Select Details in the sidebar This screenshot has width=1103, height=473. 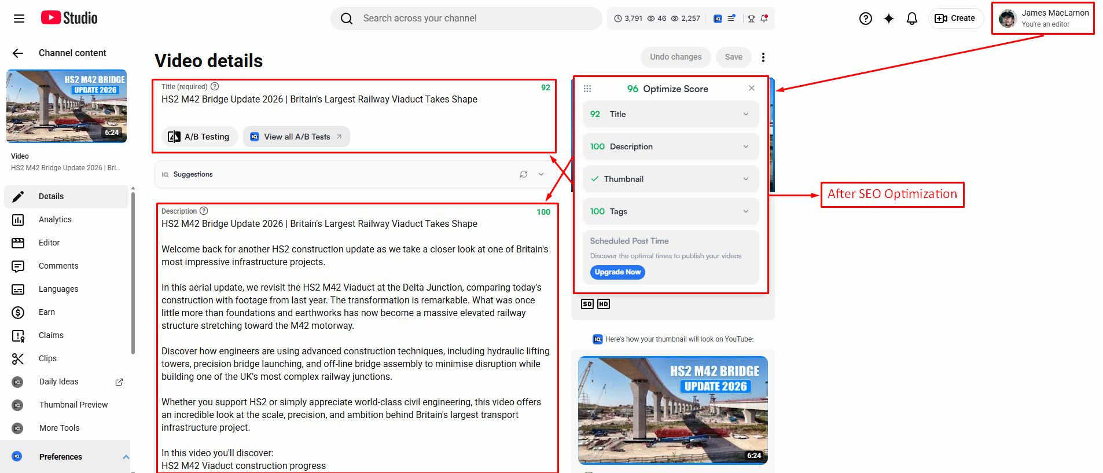click(66, 197)
